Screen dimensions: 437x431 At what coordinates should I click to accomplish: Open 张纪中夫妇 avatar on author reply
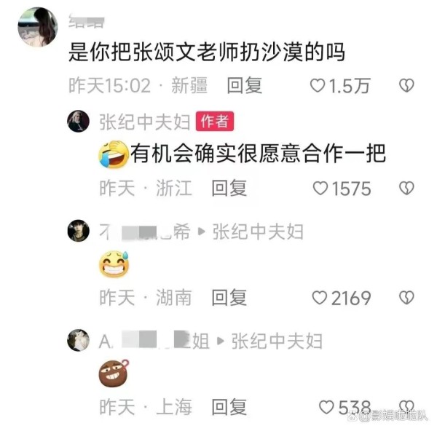tap(79, 121)
